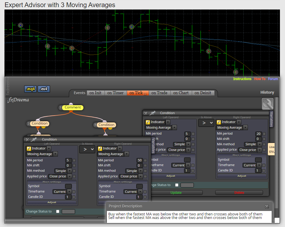
Task: Switch to on Timer event
Action: [x=115, y=93]
